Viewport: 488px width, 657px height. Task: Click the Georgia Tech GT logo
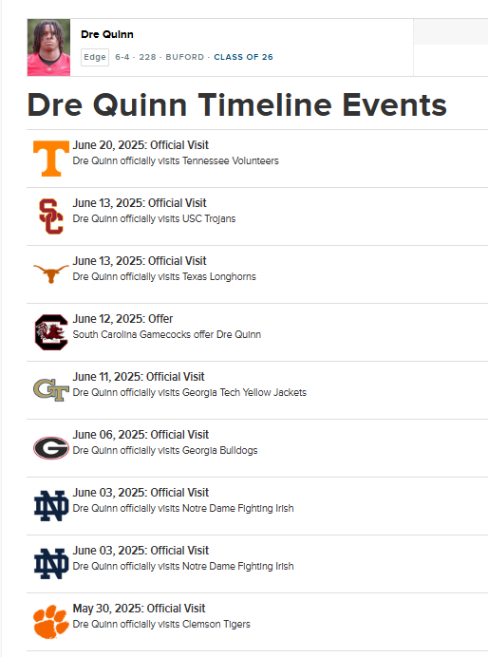[x=51, y=390]
